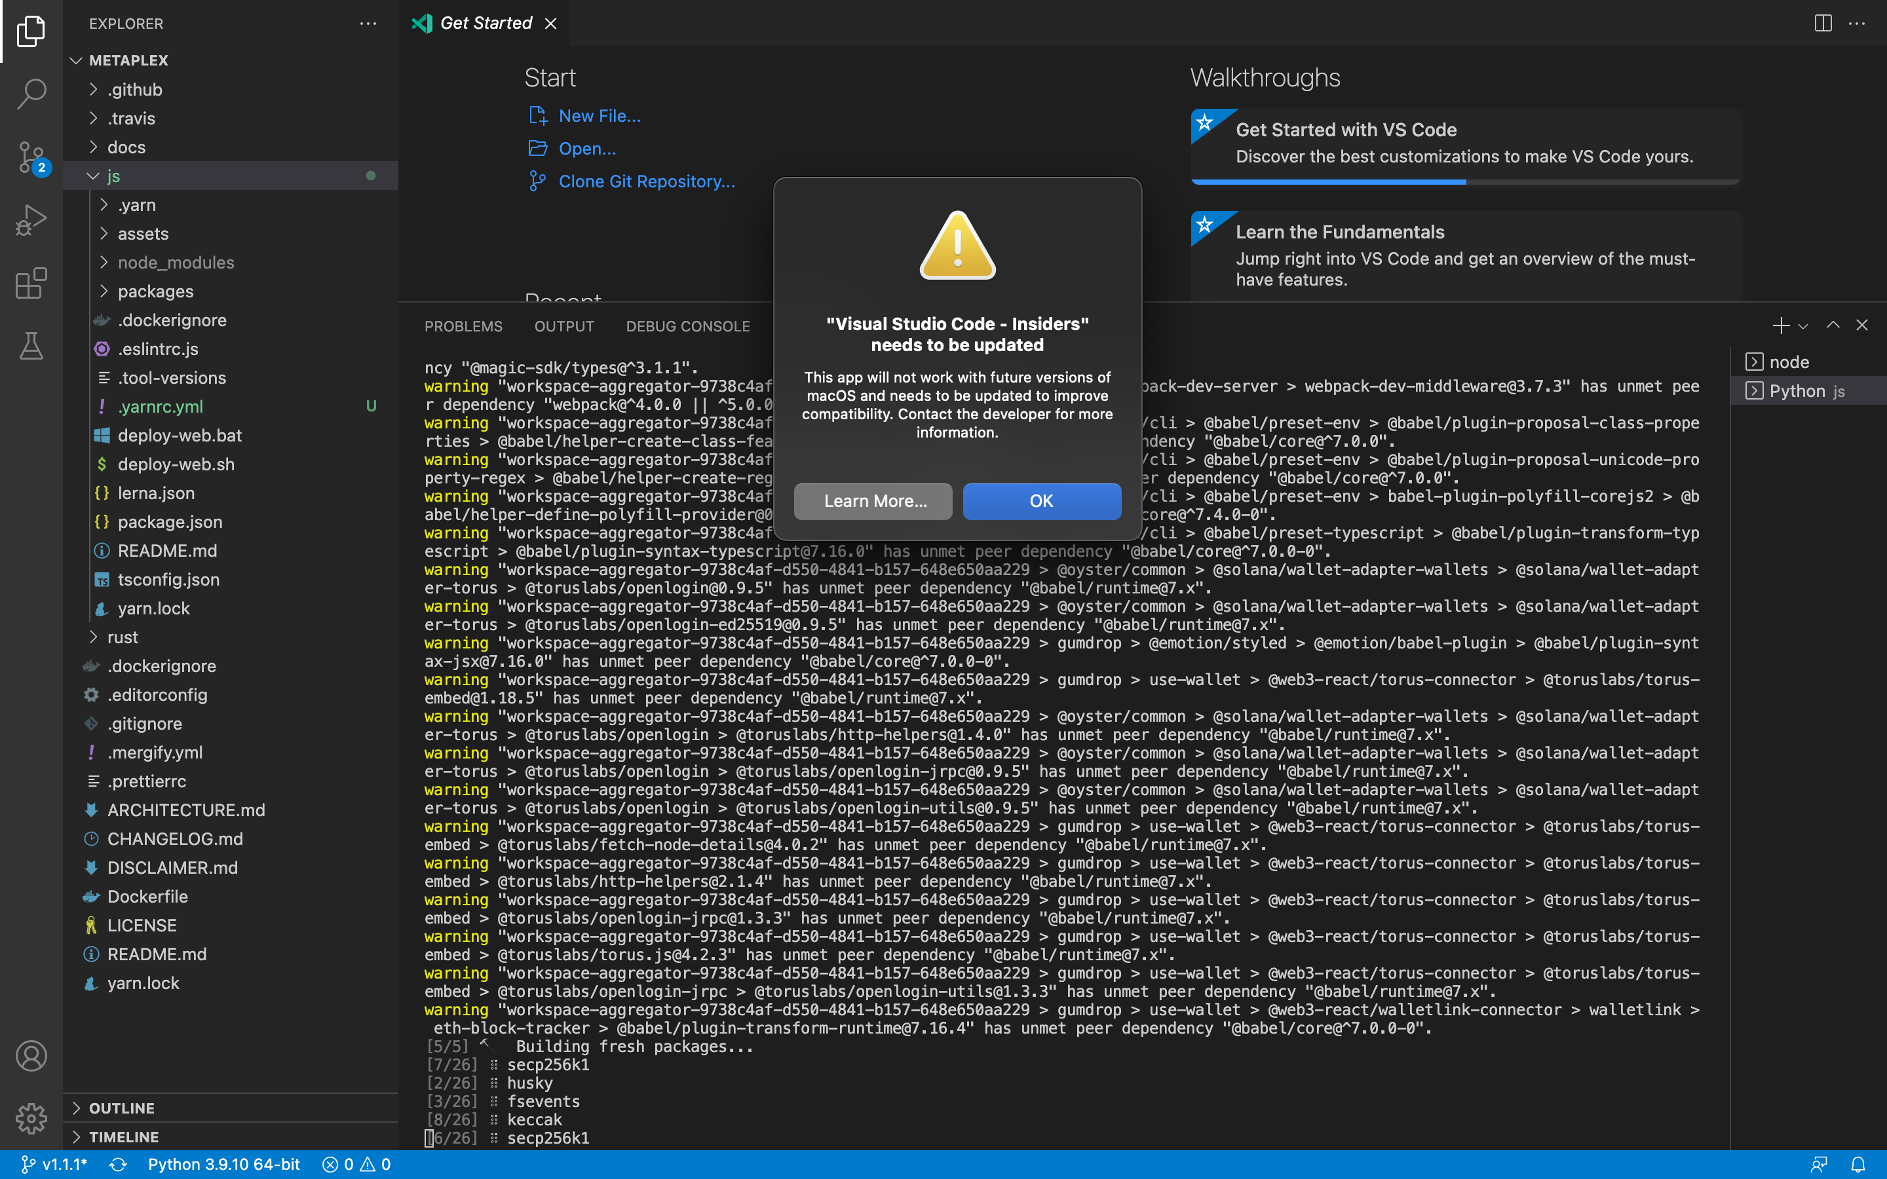The image size is (1887, 1179).
Task: Open Get Started with VS Code walkthrough
Action: [x=1464, y=146]
